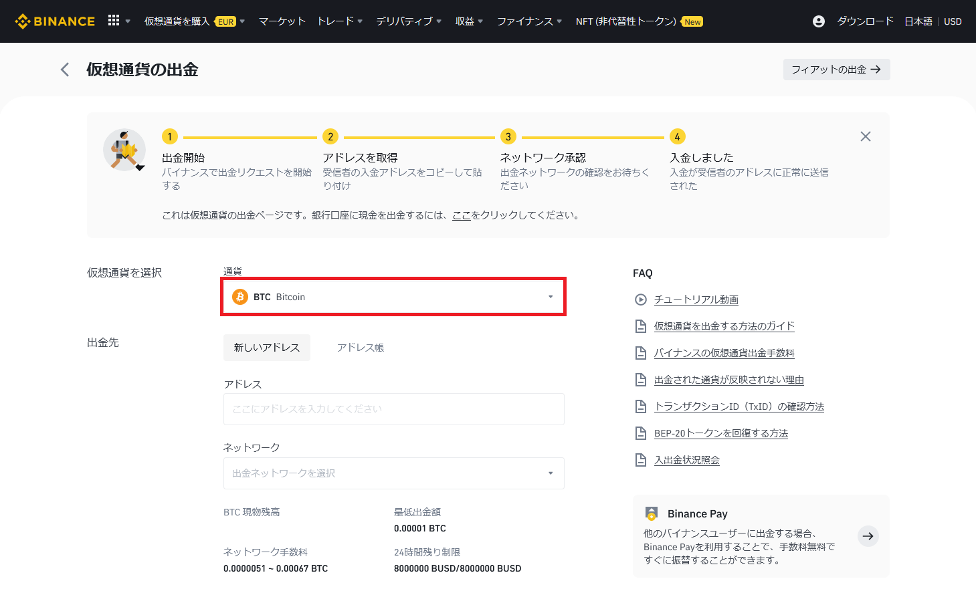Expand the ファイナンス menu

[x=529, y=21]
